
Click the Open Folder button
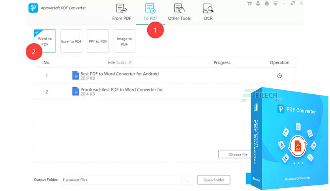click(x=214, y=180)
